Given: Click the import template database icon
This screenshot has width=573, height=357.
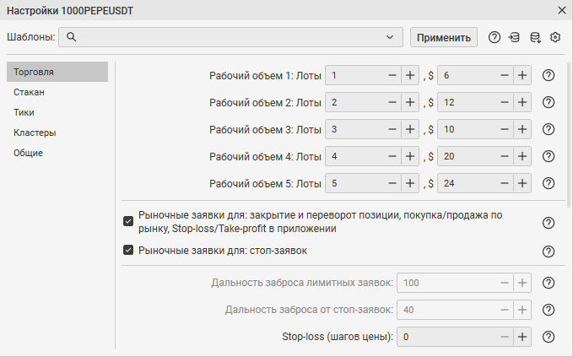Looking at the screenshot, I should [514, 37].
